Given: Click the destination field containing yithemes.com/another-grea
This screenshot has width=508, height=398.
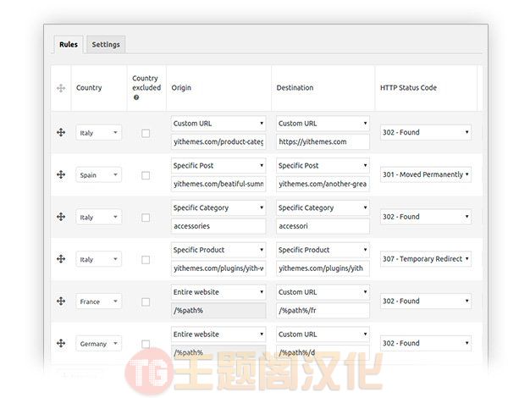Looking at the screenshot, I should (323, 184).
